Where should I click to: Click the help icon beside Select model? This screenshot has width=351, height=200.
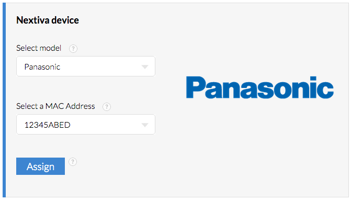[x=73, y=48]
